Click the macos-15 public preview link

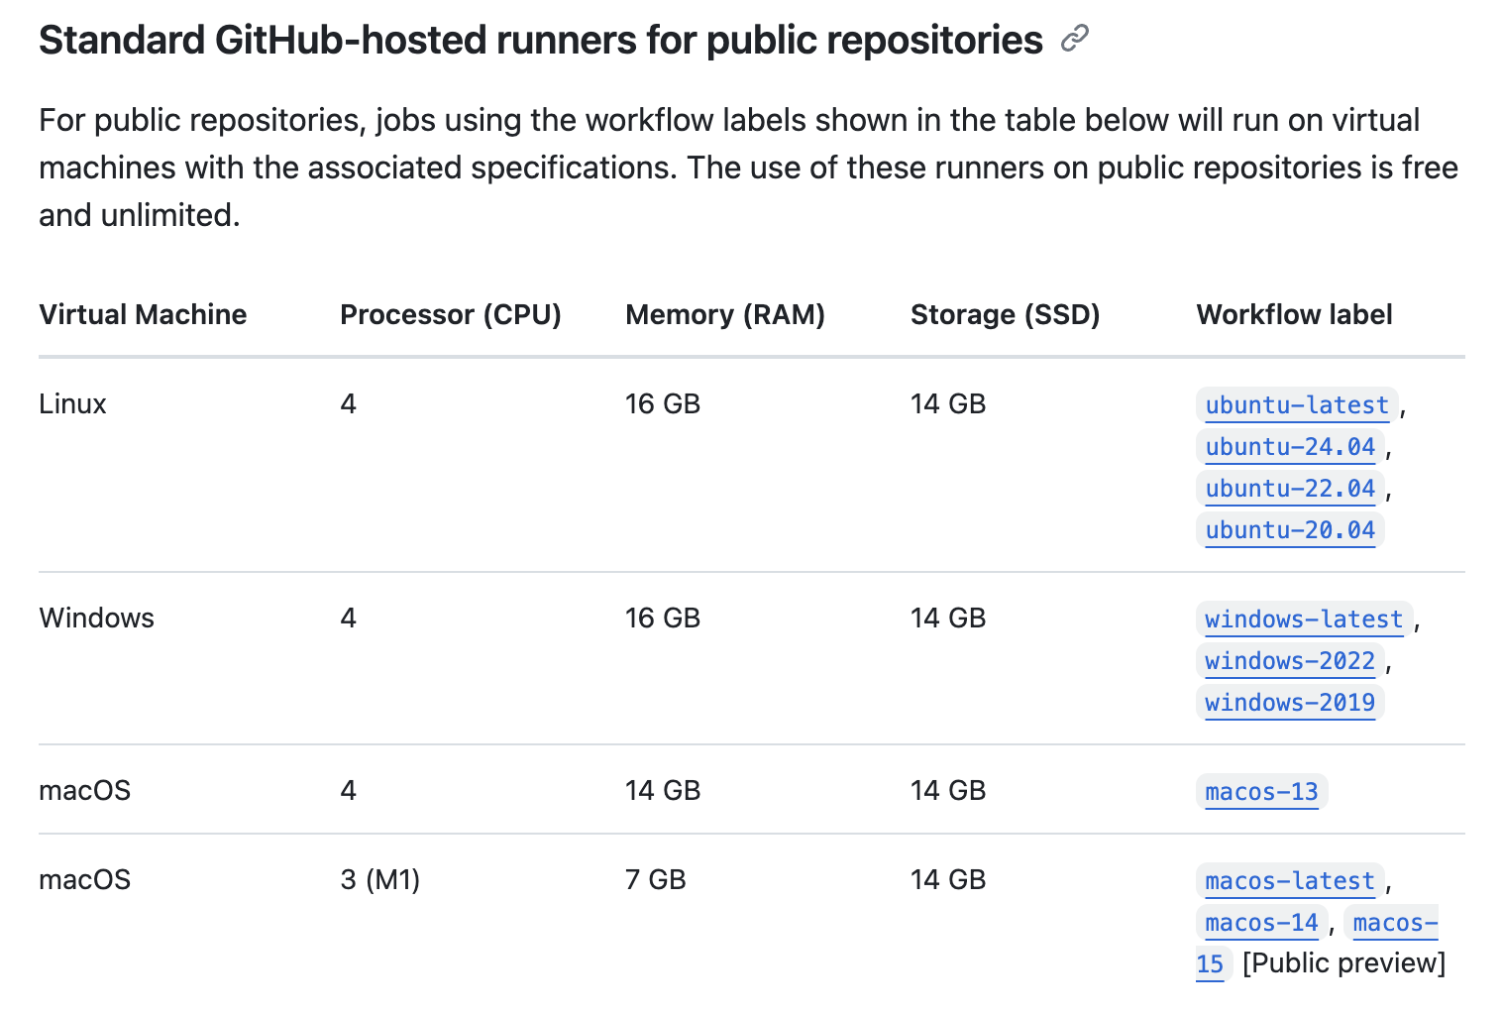pos(1395,923)
